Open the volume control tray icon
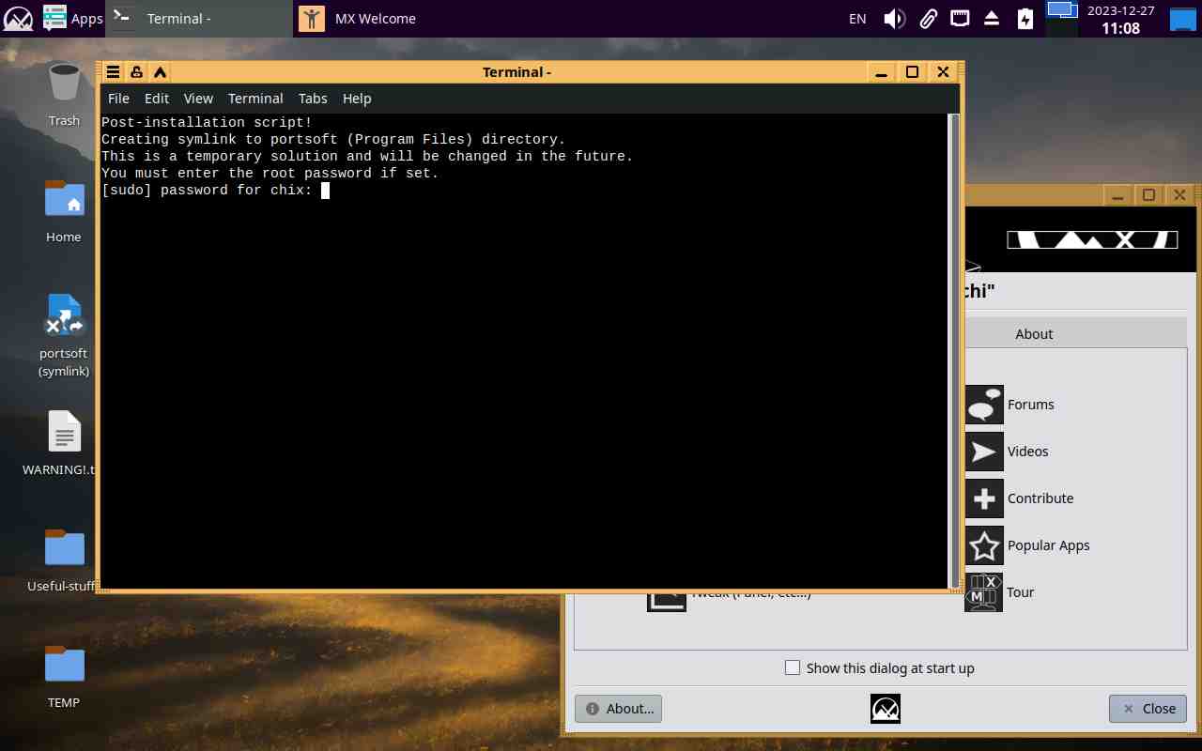The width and height of the screenshot is (1202, 751). click(x=894, y=18)
